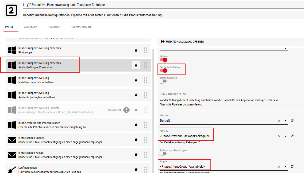The width and height of the screenshot is (304, 173).
Task: Clear the Paket ID value with the X
Action: coord(279,136)
